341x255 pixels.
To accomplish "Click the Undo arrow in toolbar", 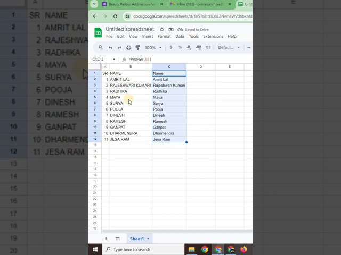I will (110, 47).
